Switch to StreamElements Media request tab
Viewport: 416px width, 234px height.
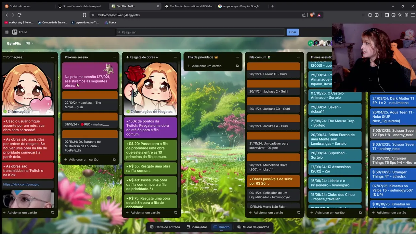tap(79, 6)
